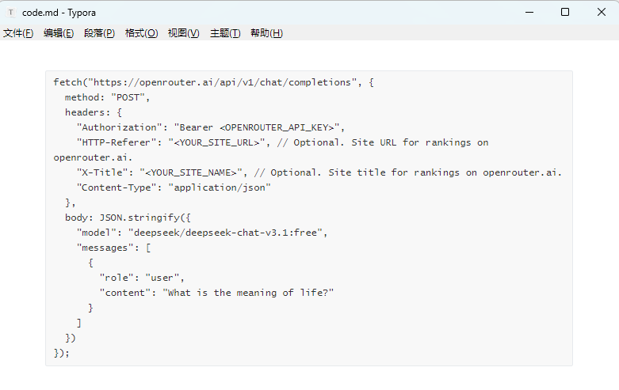This screenshot has width=619, height=390.
Task: Click the openrouter.ai completions URL in fetch line
Action: click(x=222, y=82)
